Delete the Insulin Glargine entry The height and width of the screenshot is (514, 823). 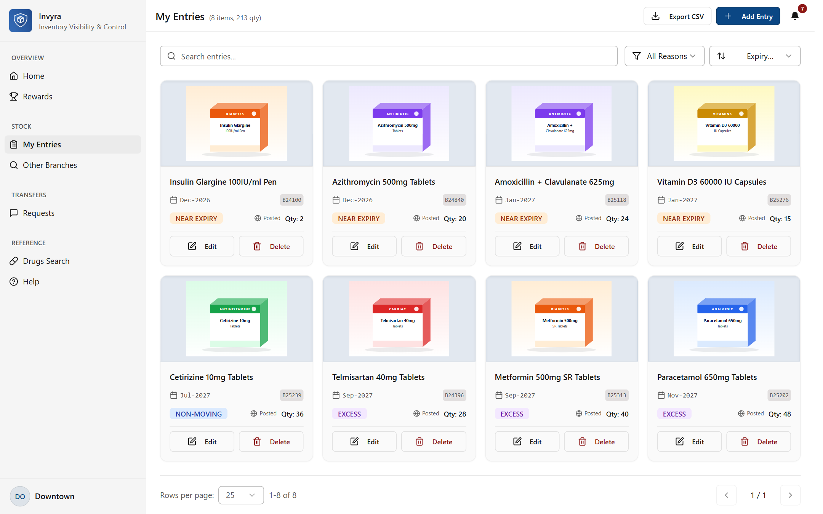click(x=271, y=246)
